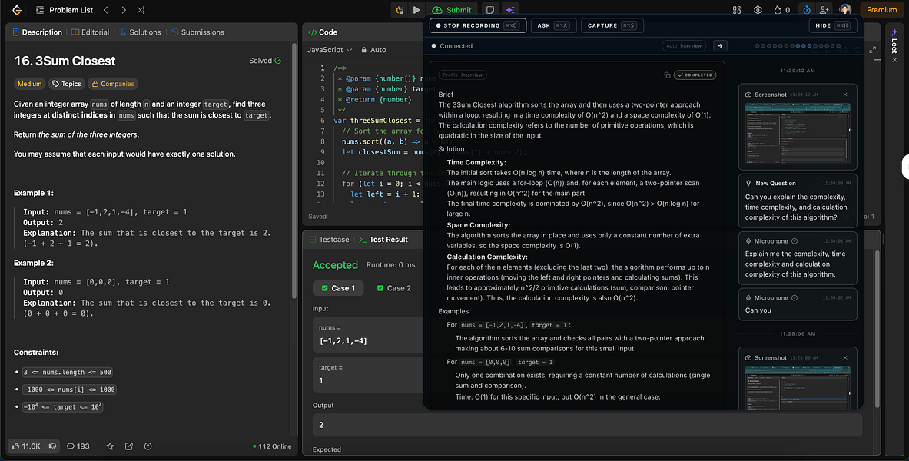This screenshot has height=461, width=909.
Task: Click the arrow button beside Auto Interview
Action: 720,46
